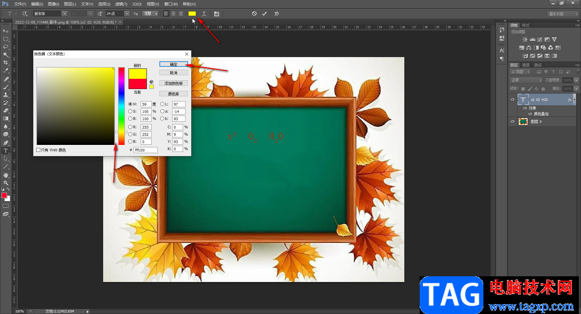Select the Brush tool
The height and width of the screenshot is (314, 581).
(x=6, y=87)
